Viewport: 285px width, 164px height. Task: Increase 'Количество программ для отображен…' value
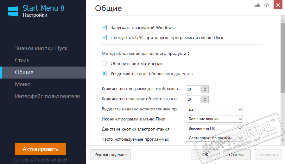[205, 88]
